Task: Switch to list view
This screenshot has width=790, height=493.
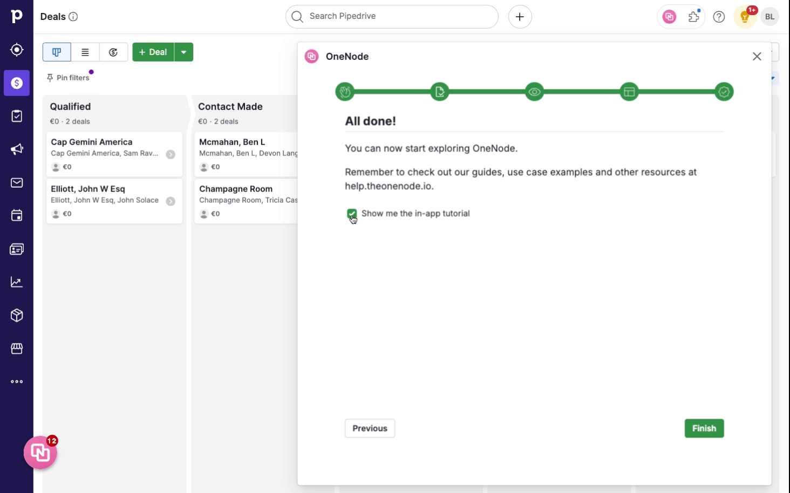Action: (x=85, y=52)
